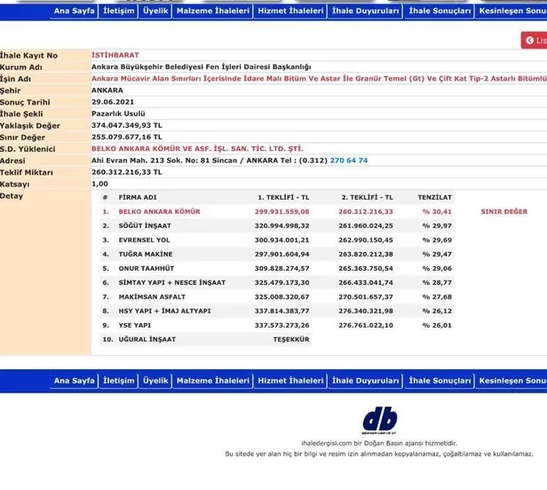Open Malzeme İhaleleri in the bottom menu

pos(212,381)
